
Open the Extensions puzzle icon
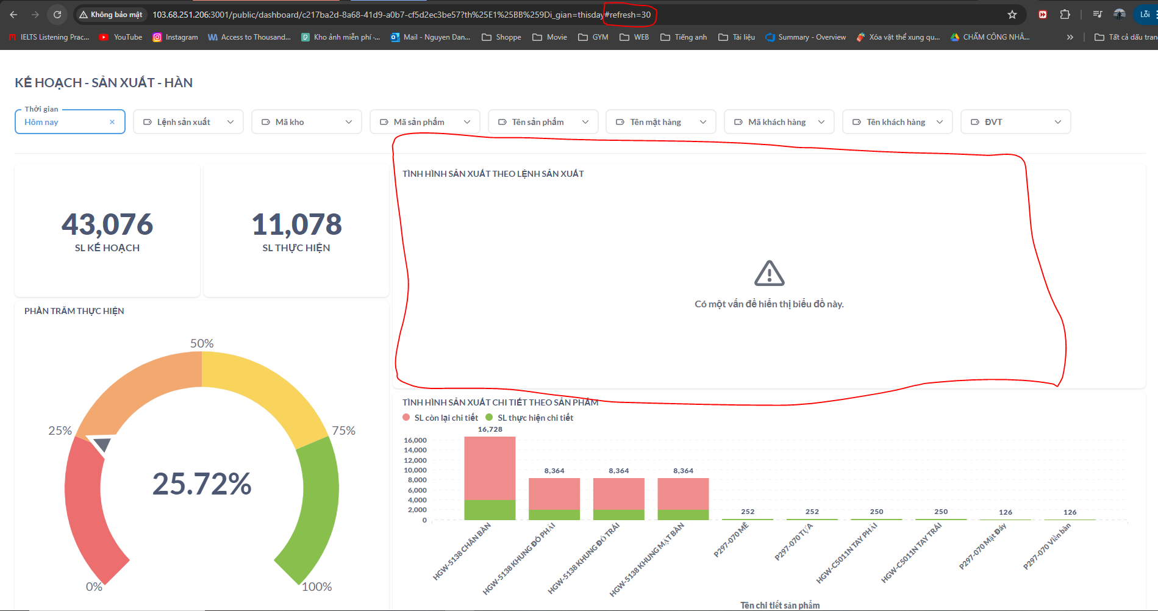[1064, 14]
